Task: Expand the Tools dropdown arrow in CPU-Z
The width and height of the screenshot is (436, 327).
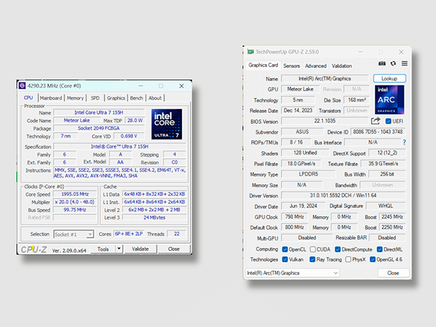Action: click(119, 249)
